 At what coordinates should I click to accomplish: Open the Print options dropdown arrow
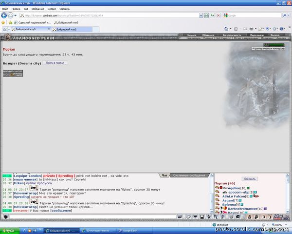(x=255, y=29)
